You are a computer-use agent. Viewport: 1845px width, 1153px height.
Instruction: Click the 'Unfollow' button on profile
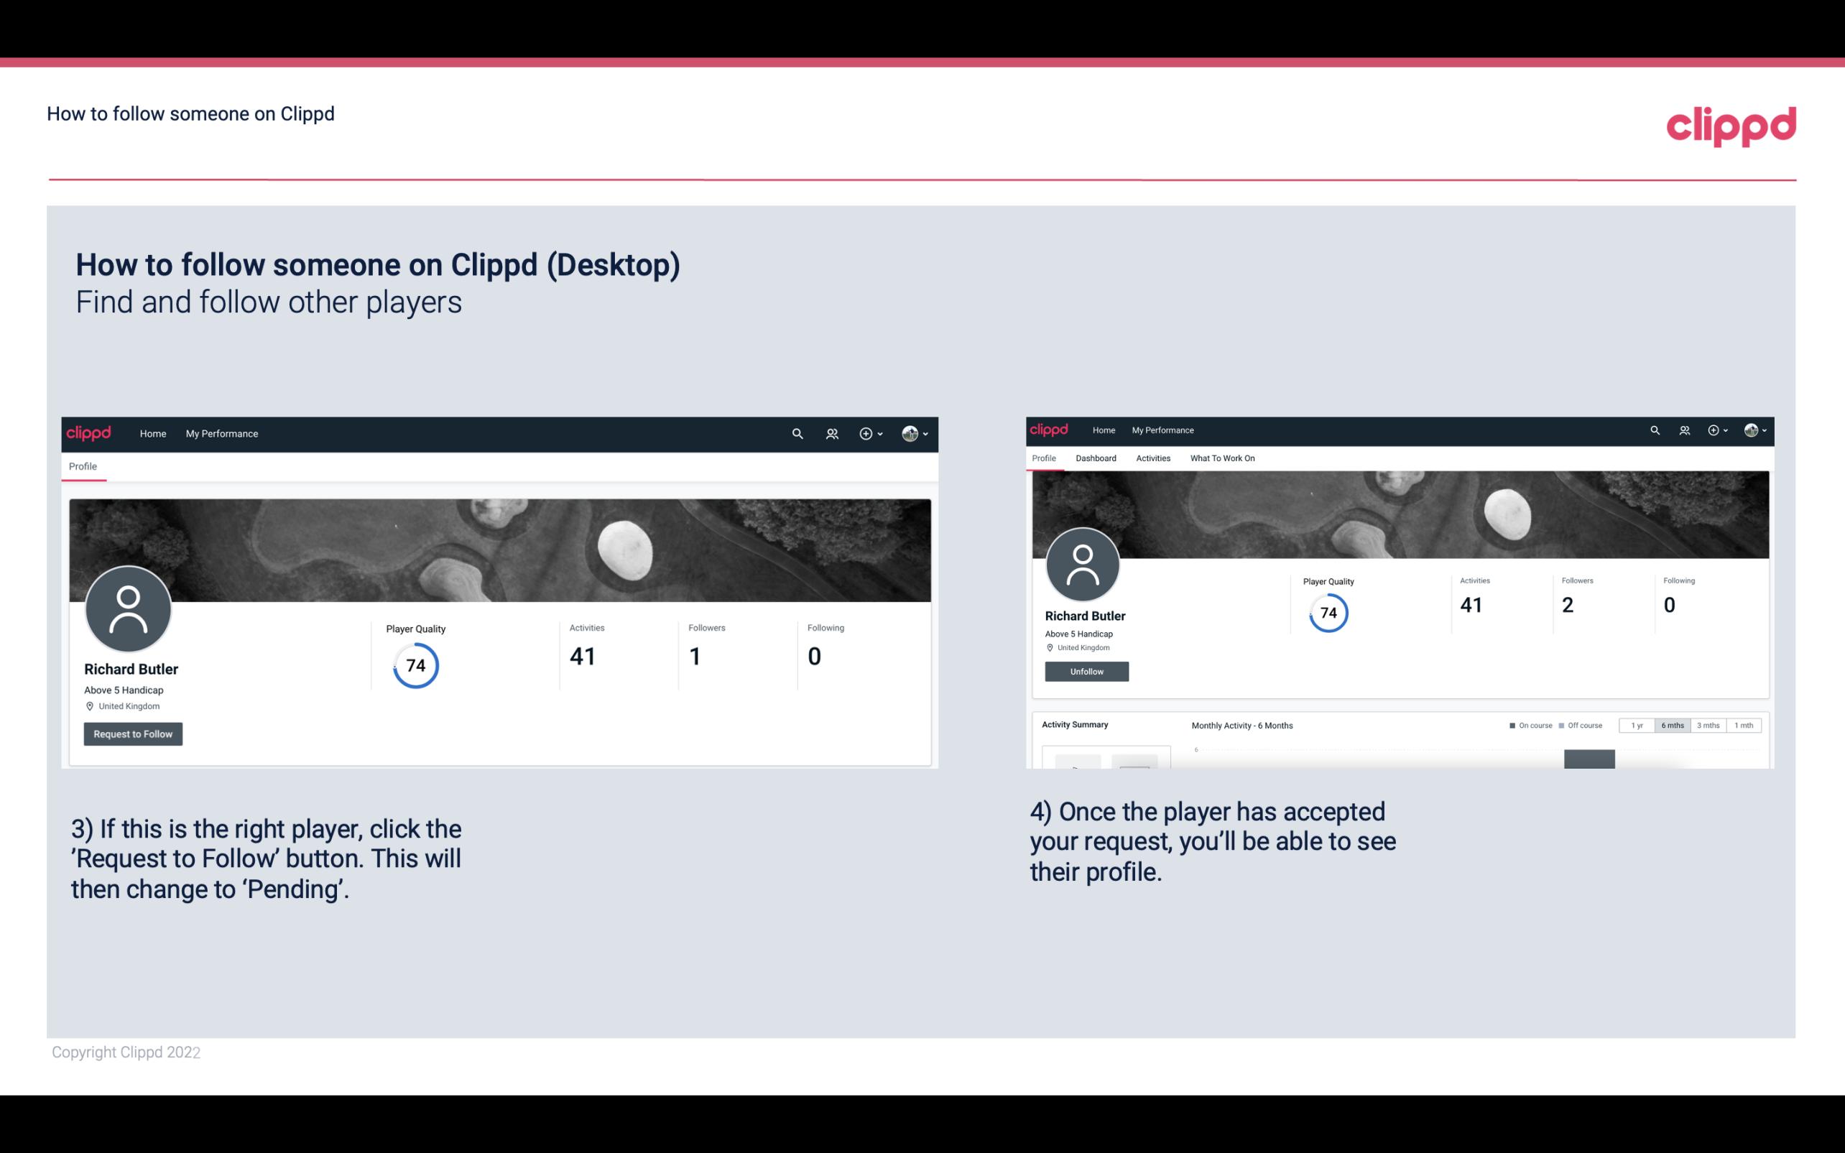pyautogui.click(x=1085, y=671)
